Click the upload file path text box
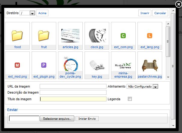Screen dimensions: 182x133 coord(24,118)
